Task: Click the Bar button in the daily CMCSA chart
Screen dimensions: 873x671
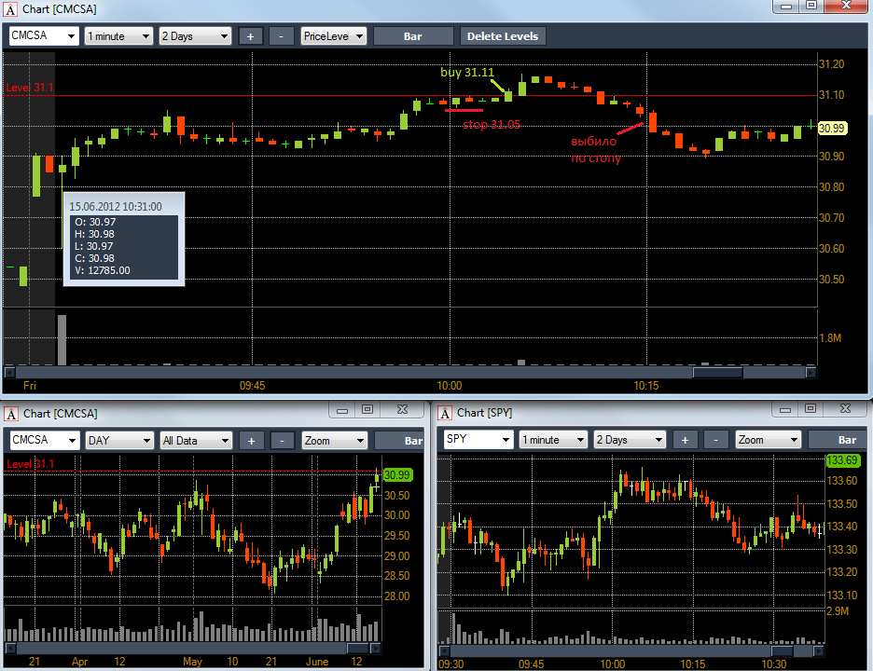Action: (x=400, y=441)
